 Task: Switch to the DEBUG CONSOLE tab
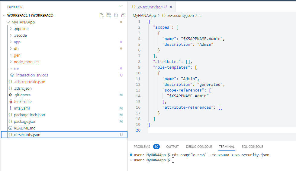199,147
